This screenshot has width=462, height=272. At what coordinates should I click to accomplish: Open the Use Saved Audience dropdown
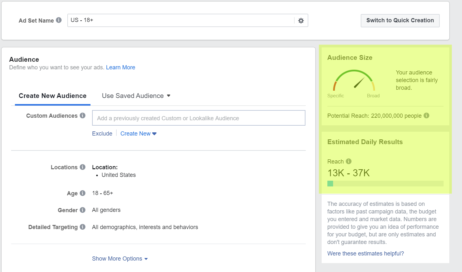[x=136, y=96]
